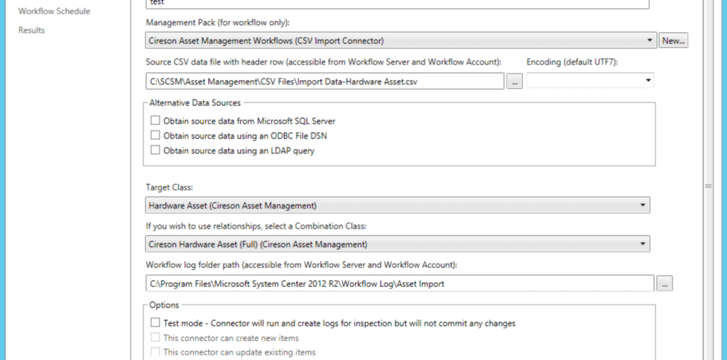Click the 'Alternative Data Sources' group label
The image size is (727, 360).
(x=195, y=102)
